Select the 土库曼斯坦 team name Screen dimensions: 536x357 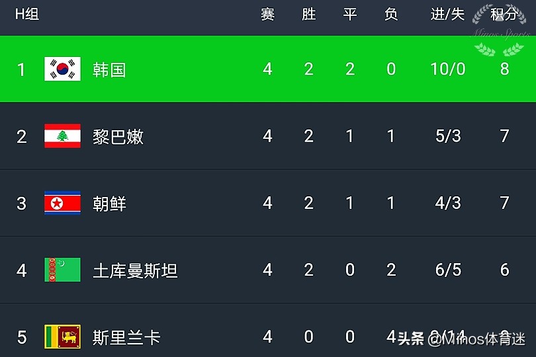point(135,270)
